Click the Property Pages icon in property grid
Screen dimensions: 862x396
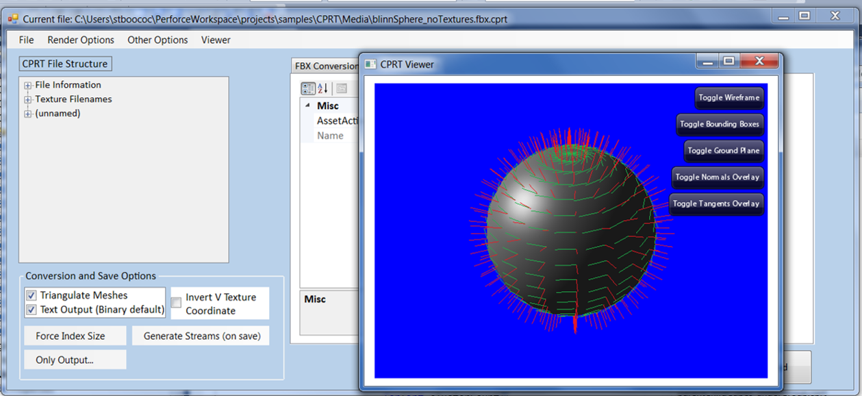(341, 88)
